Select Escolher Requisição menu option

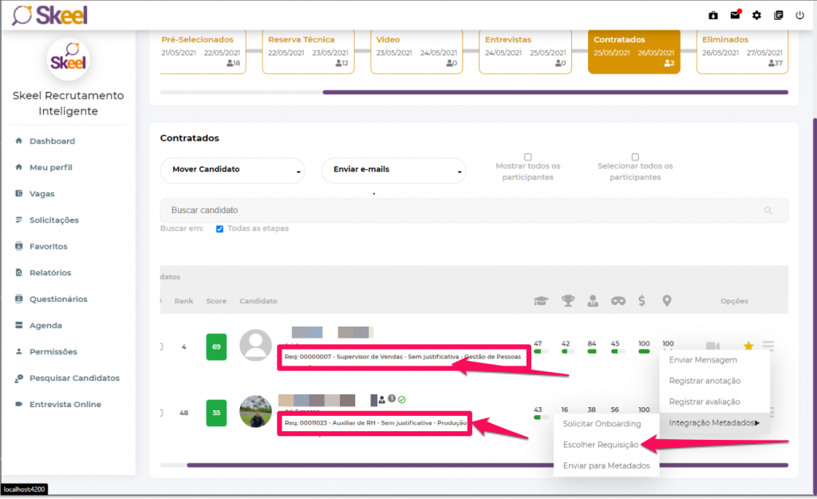point(601,445)
